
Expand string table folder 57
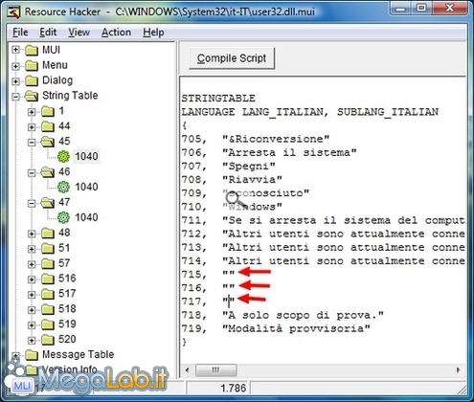click(32, 264)
